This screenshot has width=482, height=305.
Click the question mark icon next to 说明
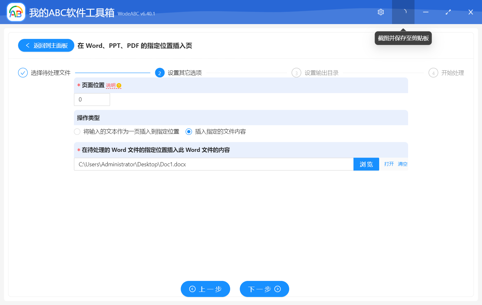(119, 85)
